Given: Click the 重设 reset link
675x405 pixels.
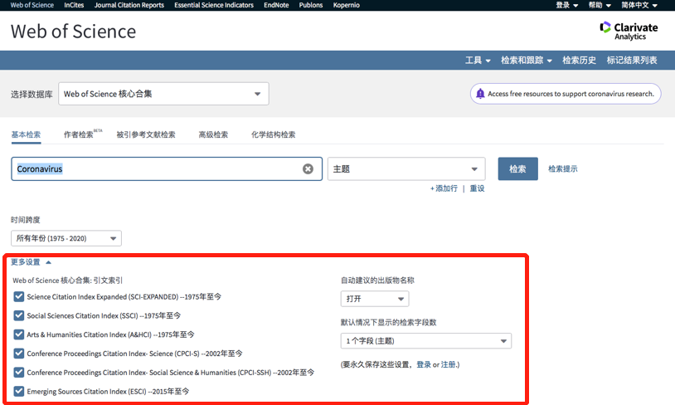Looking at the screenshot, I should [x=477, y=188].
